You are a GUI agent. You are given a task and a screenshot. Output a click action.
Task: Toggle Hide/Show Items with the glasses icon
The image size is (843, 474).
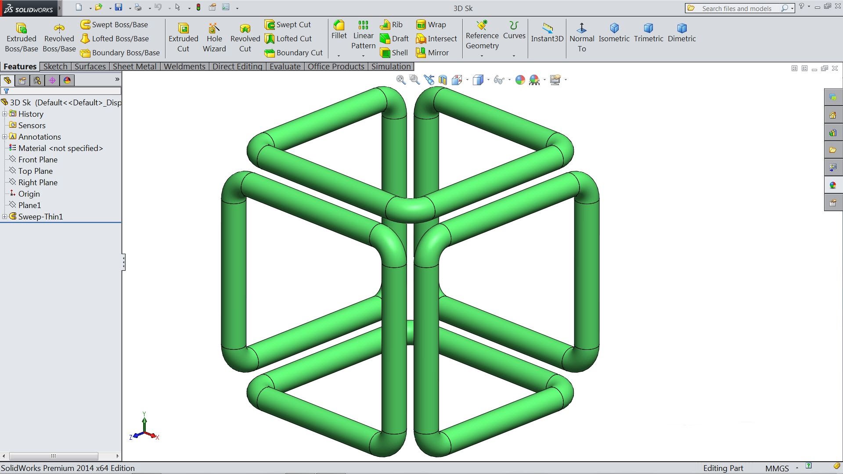[497, 80]
